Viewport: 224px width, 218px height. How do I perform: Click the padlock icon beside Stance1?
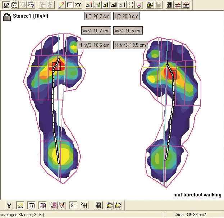coord(7,17)
